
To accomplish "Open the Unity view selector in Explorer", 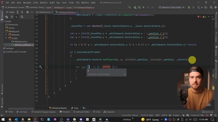I will [x=10, y=12].
